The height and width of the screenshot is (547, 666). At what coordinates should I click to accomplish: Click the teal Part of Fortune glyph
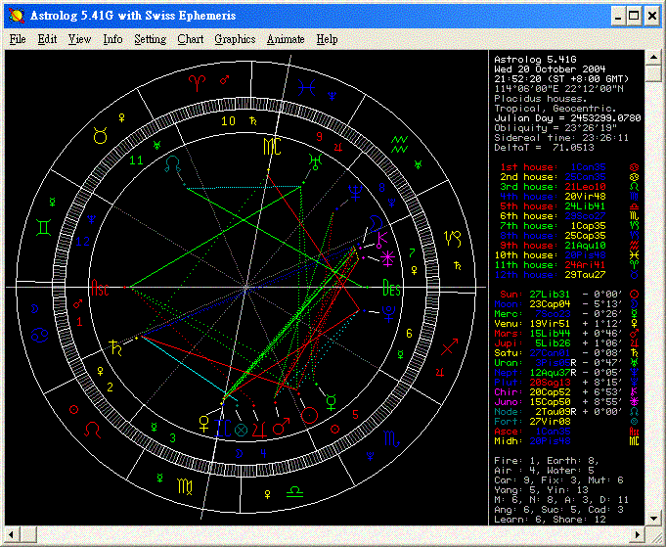[x=241, y=430]
